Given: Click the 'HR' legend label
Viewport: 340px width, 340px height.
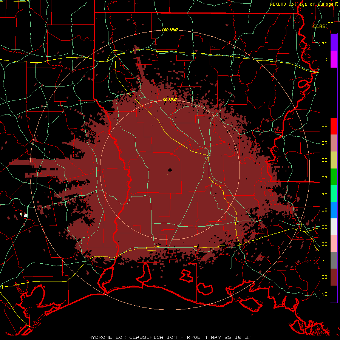Looking at the screenshot, I should pyautogui.click(x=324, y=177).
